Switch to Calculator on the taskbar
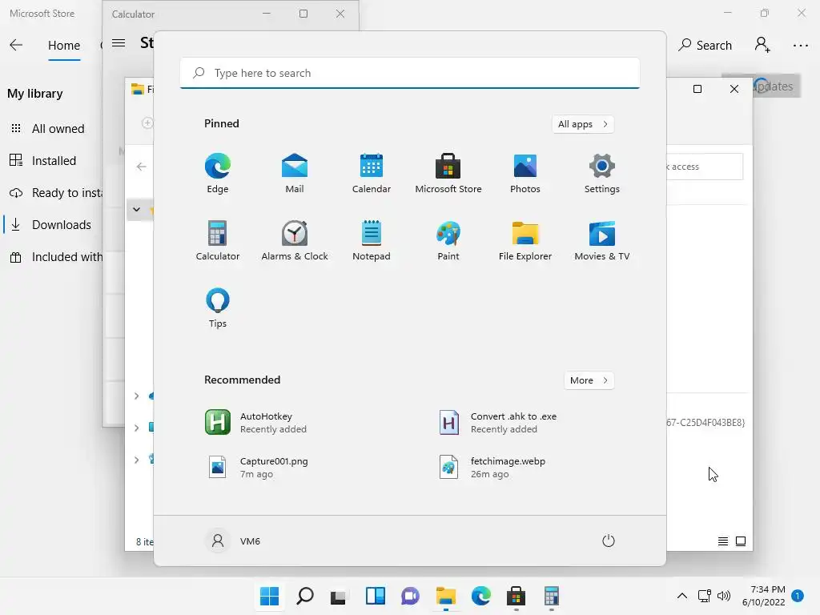Image resolution: width=820 pixels, height=615 pixels. pos(552,596)
